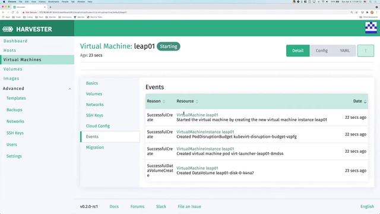Click File an Issue in the footer

point(189,206)
